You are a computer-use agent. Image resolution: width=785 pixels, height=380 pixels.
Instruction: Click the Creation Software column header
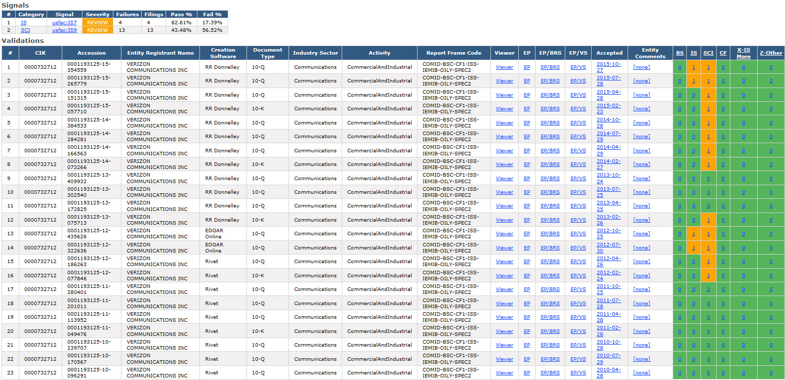[223, 53]
